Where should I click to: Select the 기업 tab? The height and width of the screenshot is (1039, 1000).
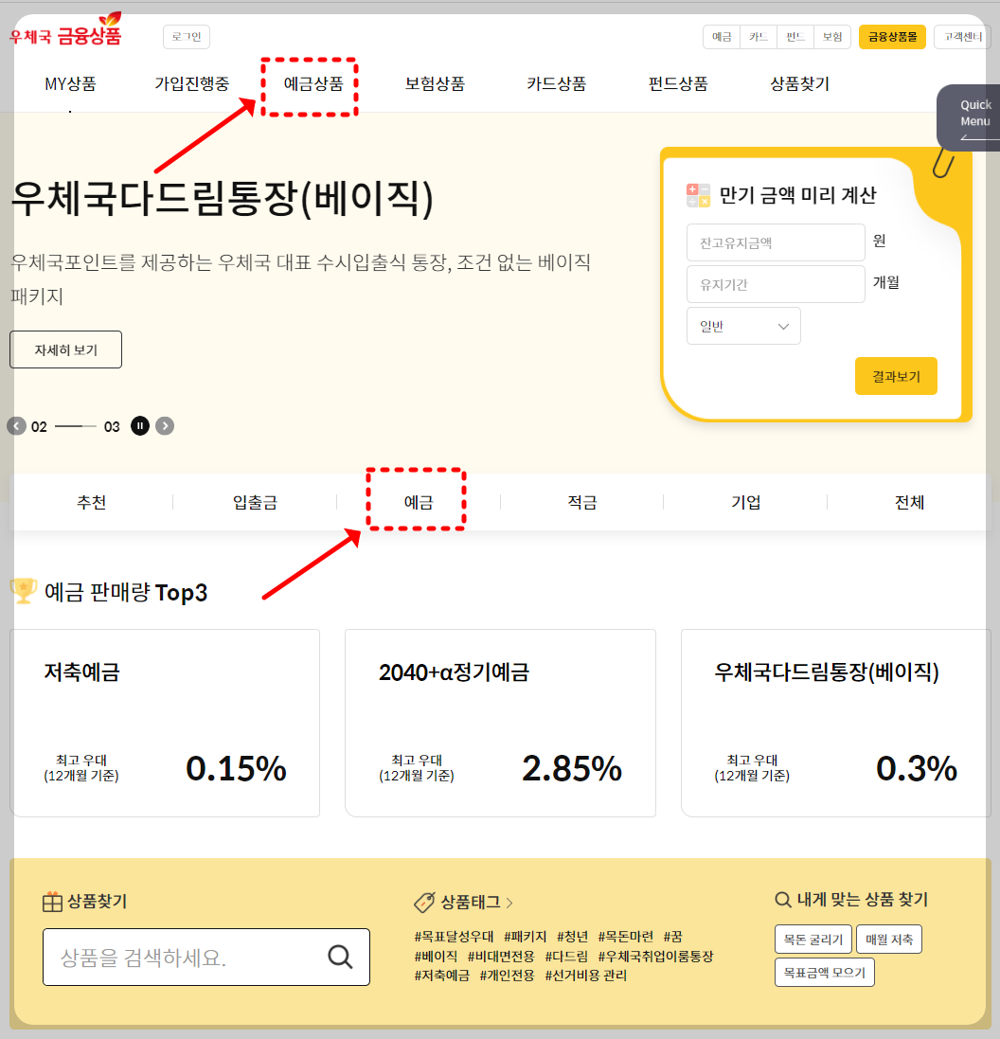[x=745, y=502]
